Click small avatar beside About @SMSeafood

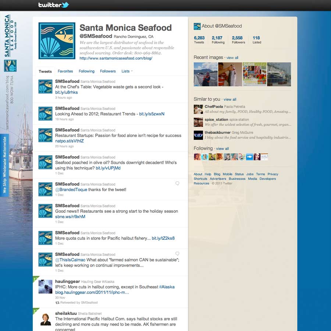click(x=197, y=26)
